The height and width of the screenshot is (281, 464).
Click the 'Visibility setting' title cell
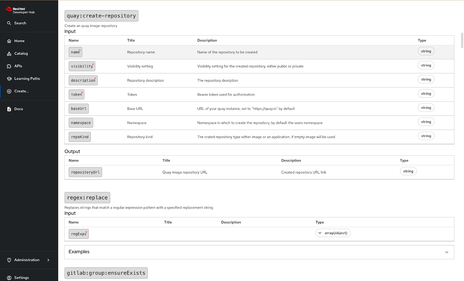pos(140,66)
